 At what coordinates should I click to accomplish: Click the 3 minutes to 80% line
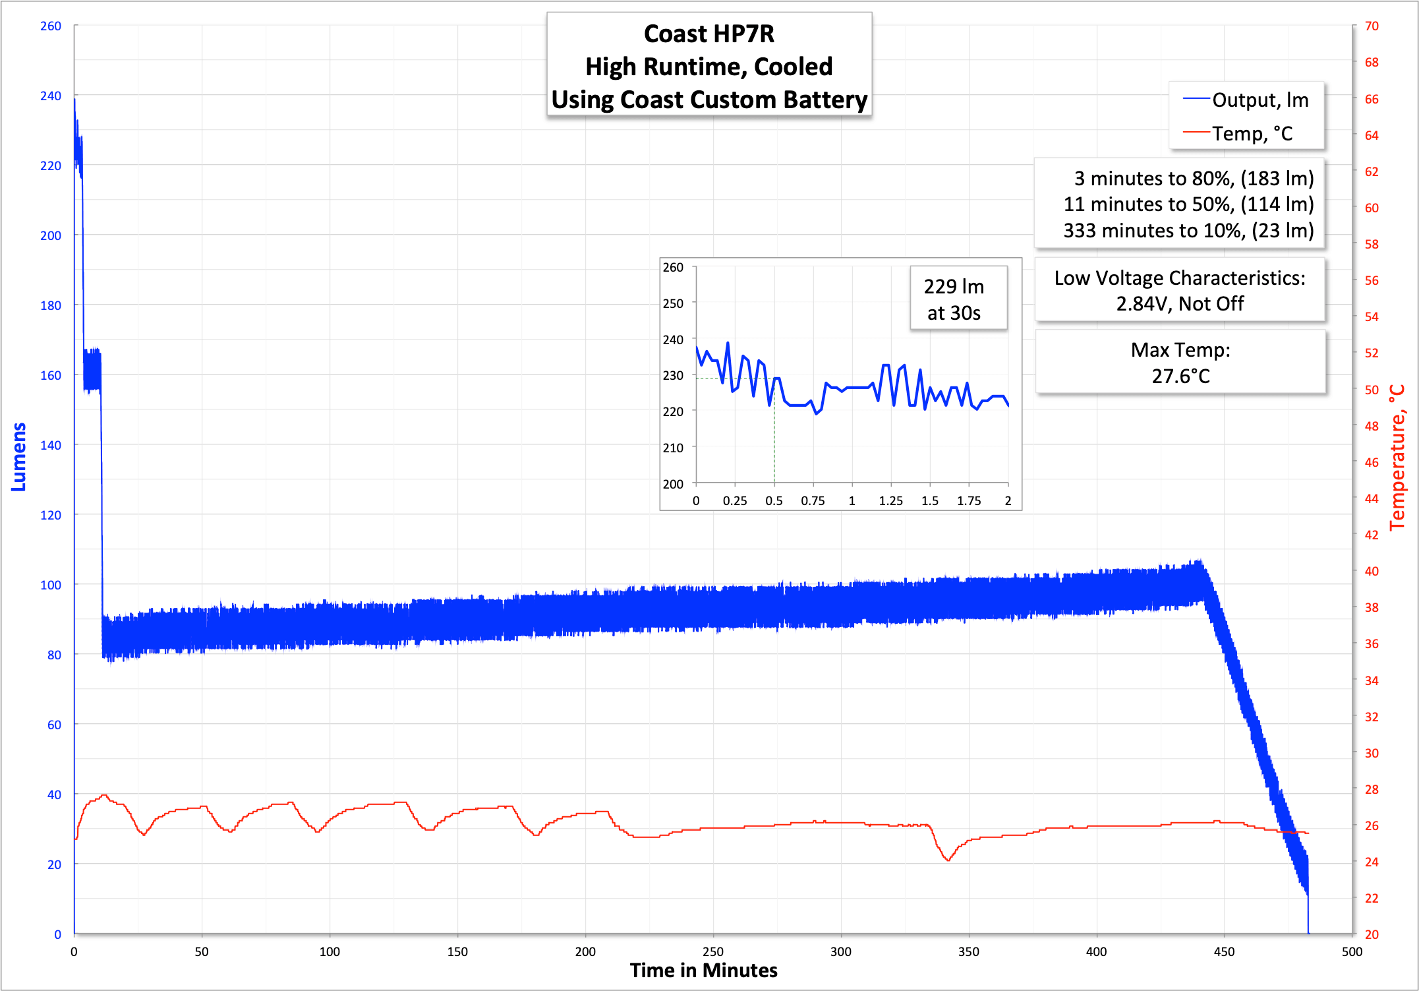(1193, 179)
